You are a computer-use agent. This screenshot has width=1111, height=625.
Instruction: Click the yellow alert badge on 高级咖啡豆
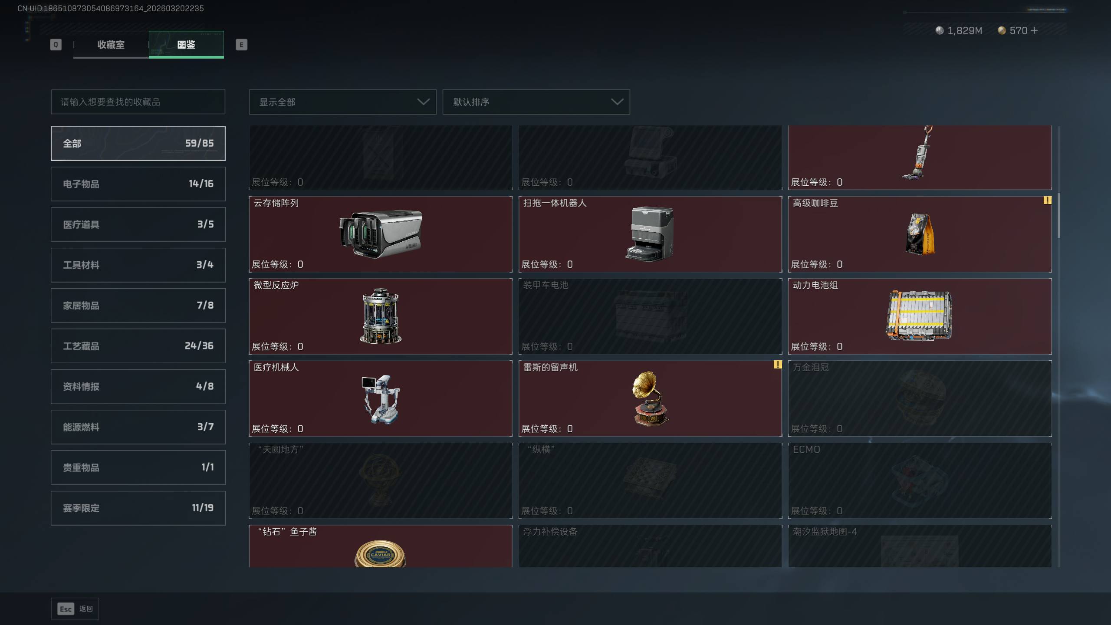[x=1047, y=200]
